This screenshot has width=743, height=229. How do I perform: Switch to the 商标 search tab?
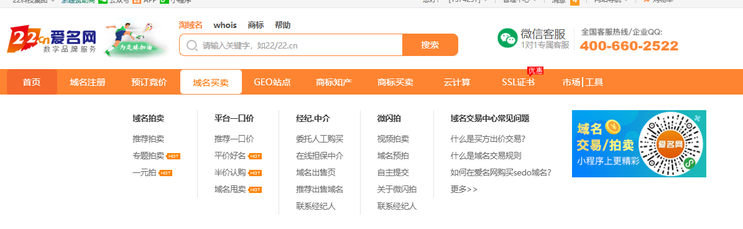point(256,25)
